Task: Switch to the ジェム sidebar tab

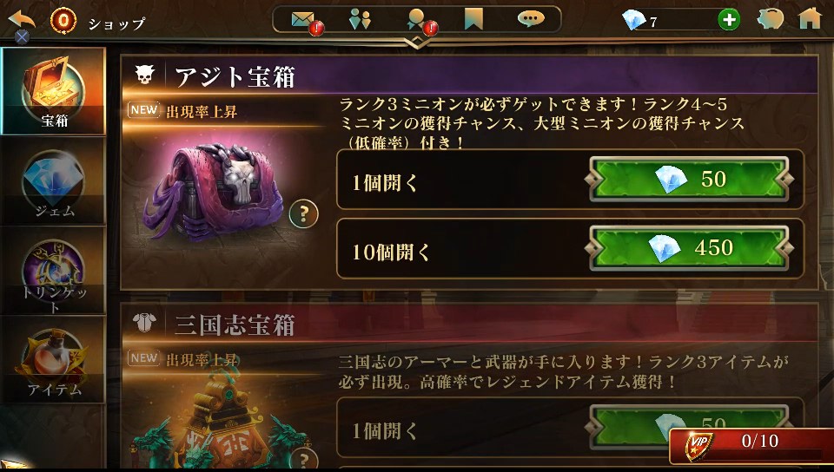Action: tap(53, 180)
